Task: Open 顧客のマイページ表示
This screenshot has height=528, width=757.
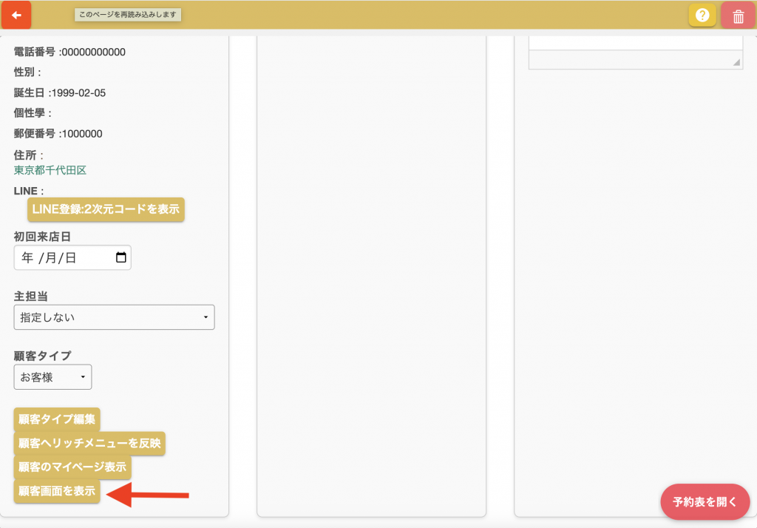Action: (x=72, y=467)
